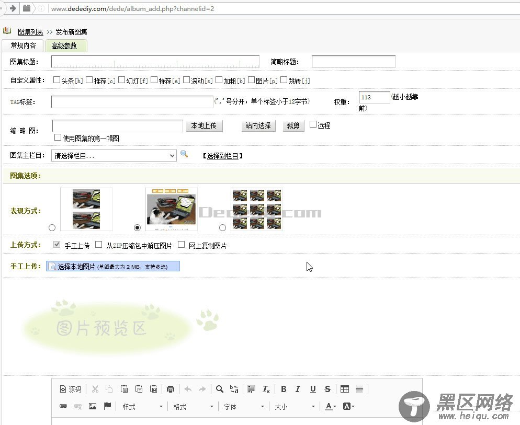Click 本地上传 button
The height and width of the screenshot is (425, 520).
204,125
